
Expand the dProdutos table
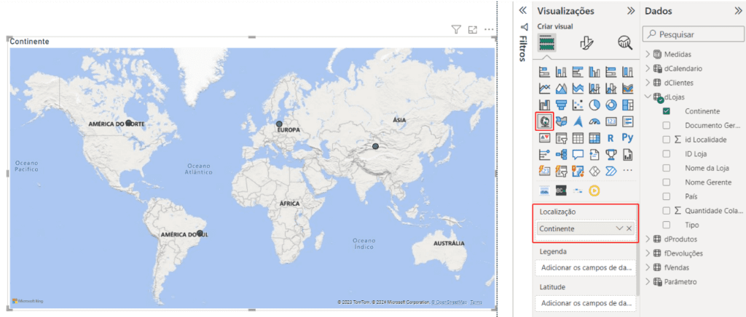click(648, 238)
